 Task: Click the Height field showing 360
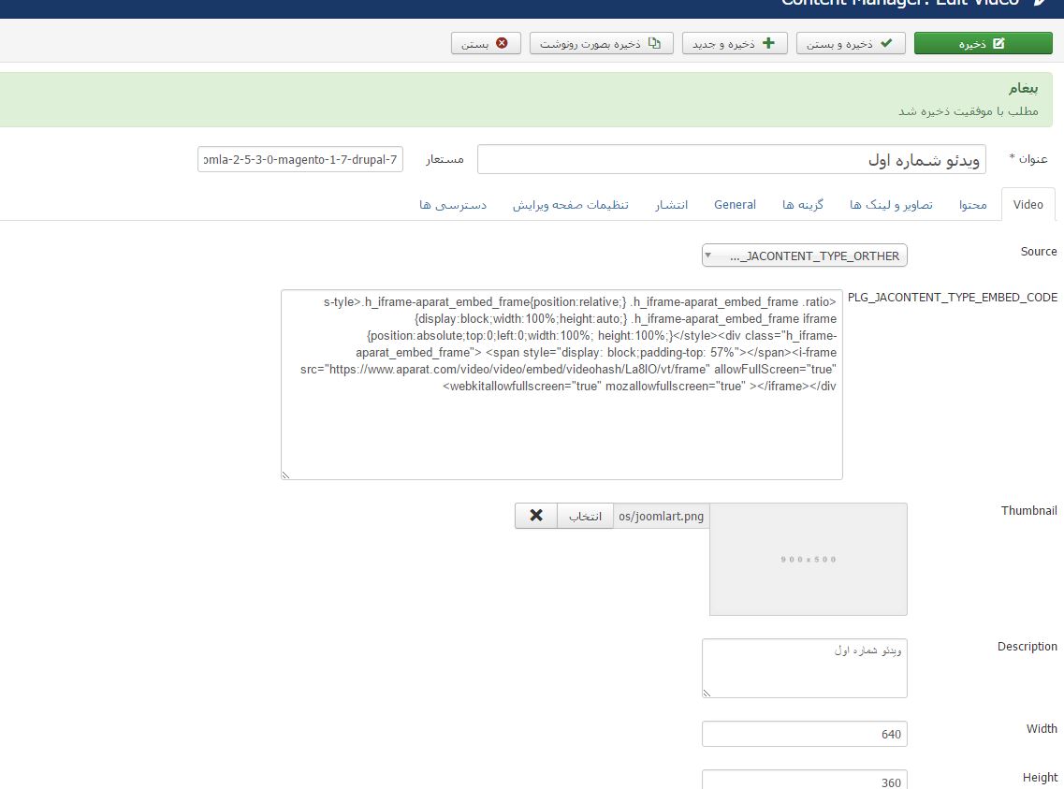pyautogui.click(x=804, y=781)
